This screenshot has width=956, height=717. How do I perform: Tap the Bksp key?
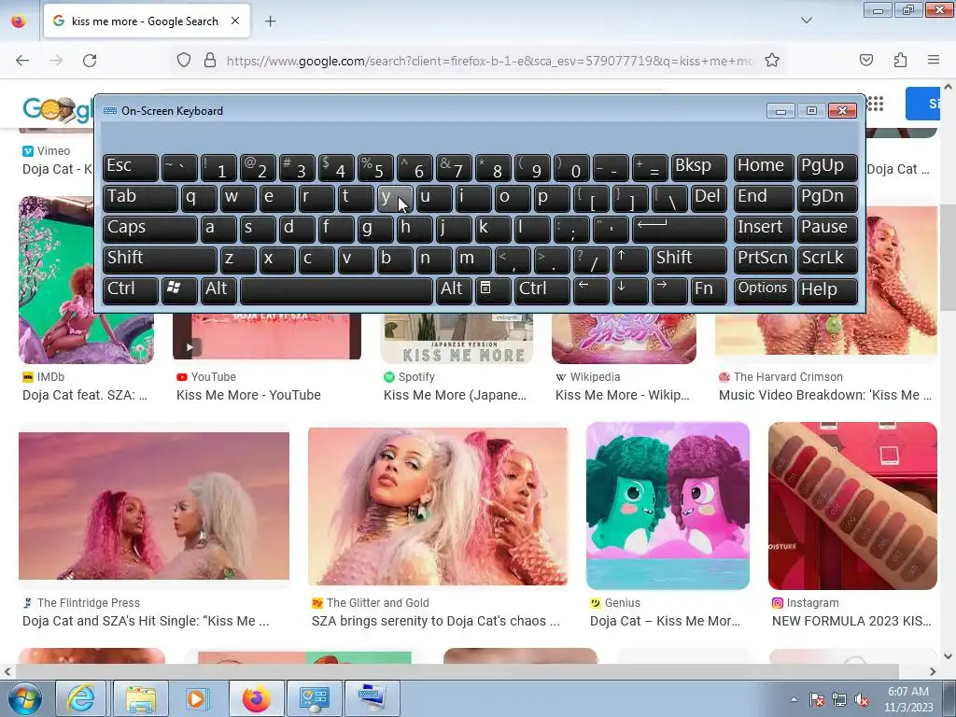(x=698, y=167)
